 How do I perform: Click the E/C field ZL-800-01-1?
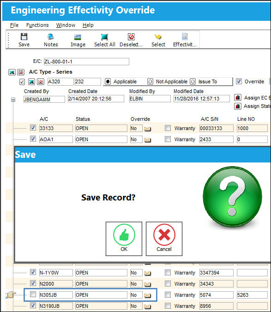point(86,62)
